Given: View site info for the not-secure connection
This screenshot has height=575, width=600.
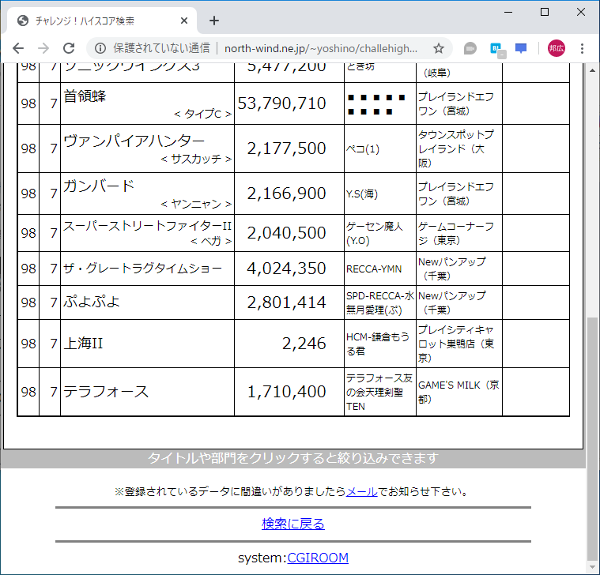Looking at the screenshot, I should [100, 48].
